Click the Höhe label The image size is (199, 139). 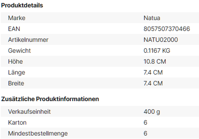coord(15,62)
